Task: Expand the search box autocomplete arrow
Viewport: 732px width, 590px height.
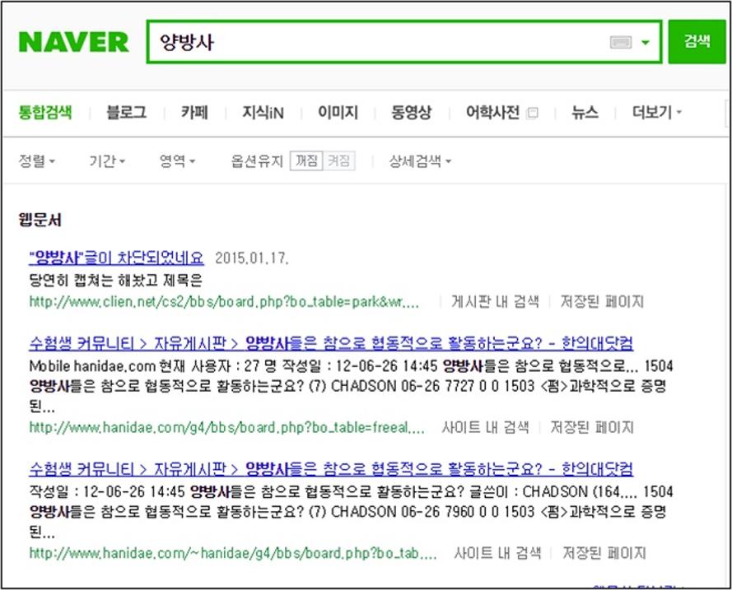Action: click(x=646, y=43)
